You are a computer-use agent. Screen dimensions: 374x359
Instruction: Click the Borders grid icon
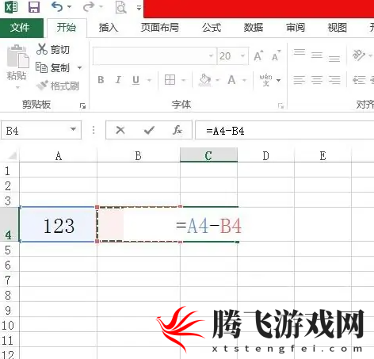pos(170,79)
